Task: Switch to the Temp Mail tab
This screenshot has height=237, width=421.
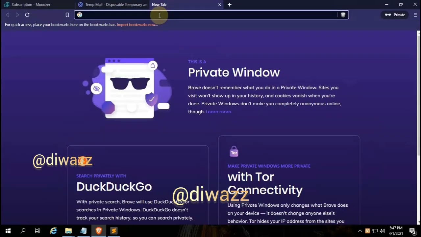Action: [112, 5]
